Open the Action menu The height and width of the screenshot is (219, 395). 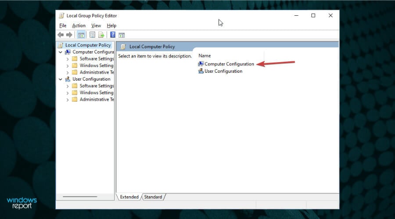79,26
